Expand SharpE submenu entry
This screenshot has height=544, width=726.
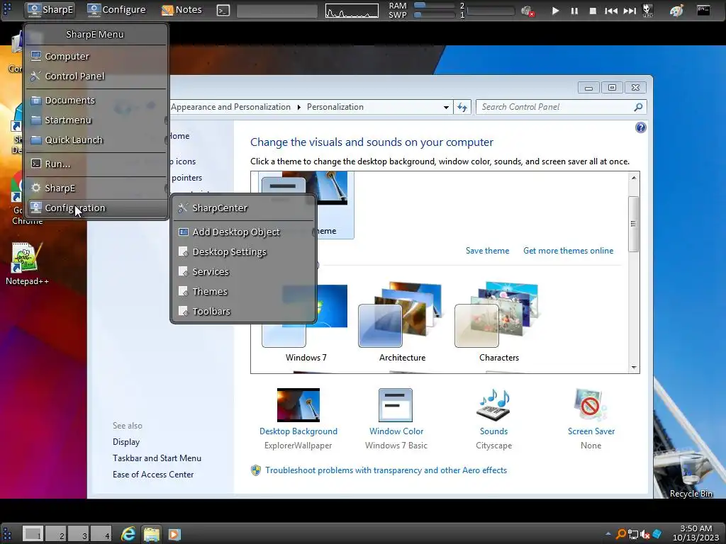tap(96, 188)
